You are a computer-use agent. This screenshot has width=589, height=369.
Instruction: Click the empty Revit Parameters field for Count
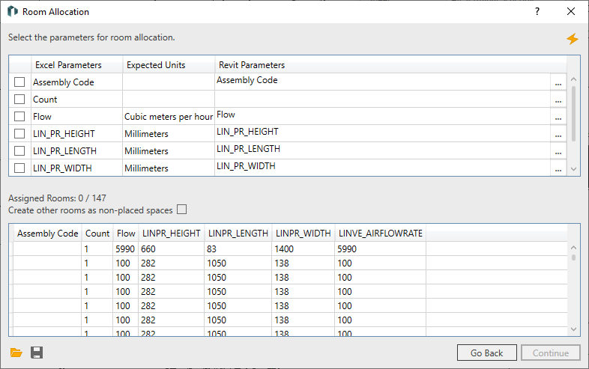click(382, 99)
